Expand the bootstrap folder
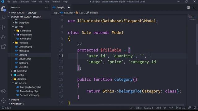Viewport: 198px width, 111px height. [x=22, y=71]
